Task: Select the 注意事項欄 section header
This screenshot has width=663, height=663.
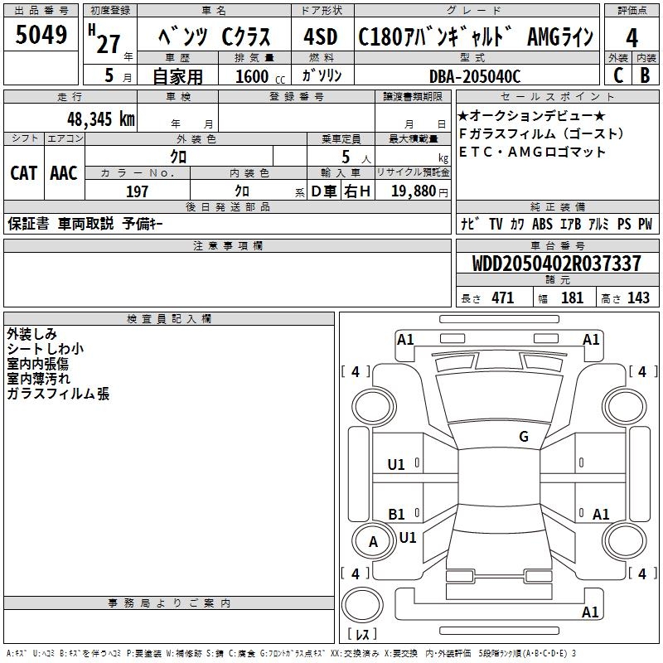Action: [228, 245]
